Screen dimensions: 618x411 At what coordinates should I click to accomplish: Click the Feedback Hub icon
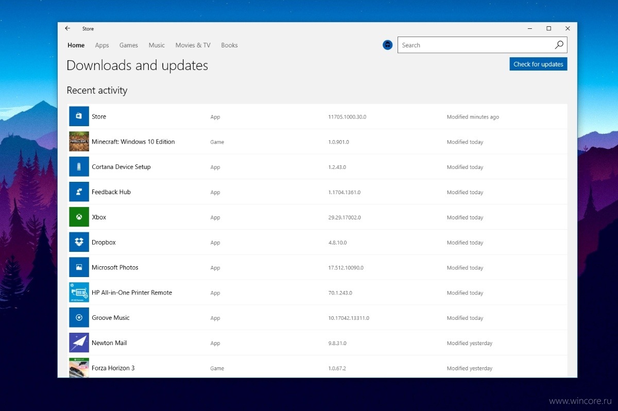point(79,192)
